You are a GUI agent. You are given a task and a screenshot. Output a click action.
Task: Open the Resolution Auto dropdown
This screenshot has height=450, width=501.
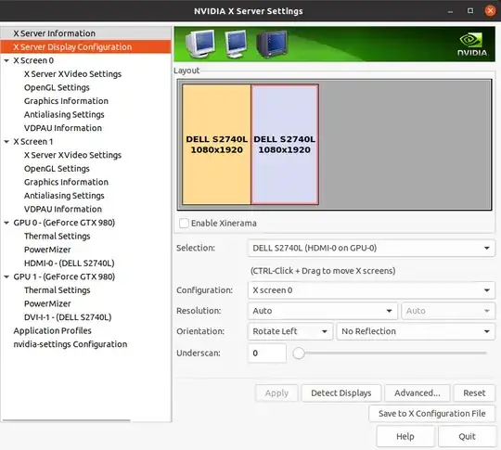pyautogui.click(x=323, y=311)
